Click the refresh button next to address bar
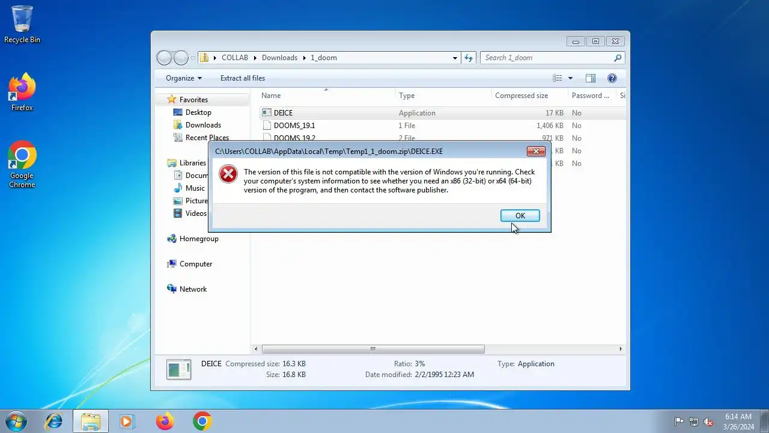This screenshot has width=769, height=433. pos(469,58)
